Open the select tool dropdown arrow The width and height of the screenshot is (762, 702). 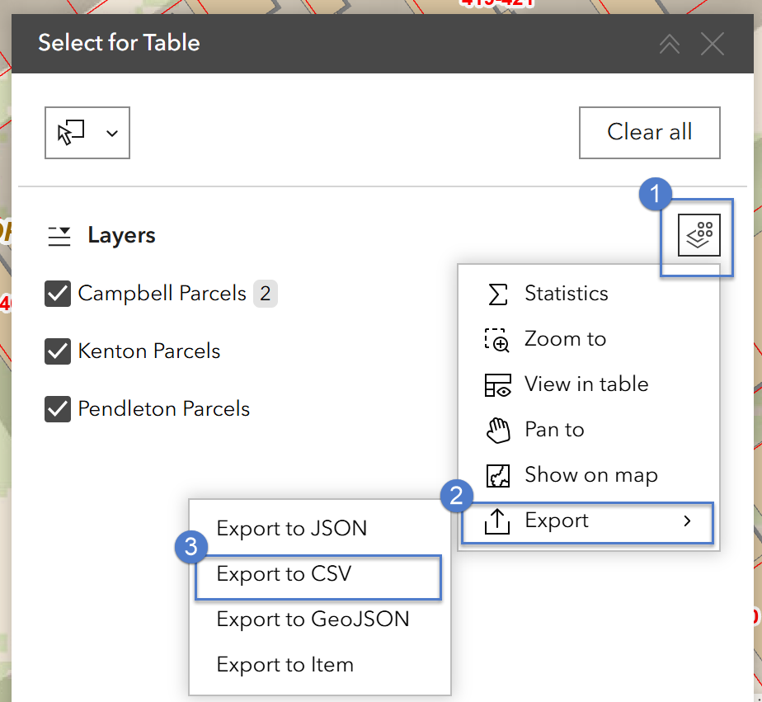pos(112,132)
